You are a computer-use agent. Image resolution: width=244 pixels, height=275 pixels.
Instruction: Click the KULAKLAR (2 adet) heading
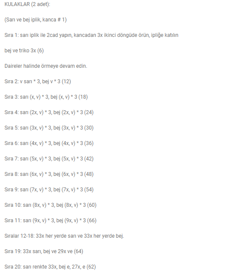pos(27,4)
